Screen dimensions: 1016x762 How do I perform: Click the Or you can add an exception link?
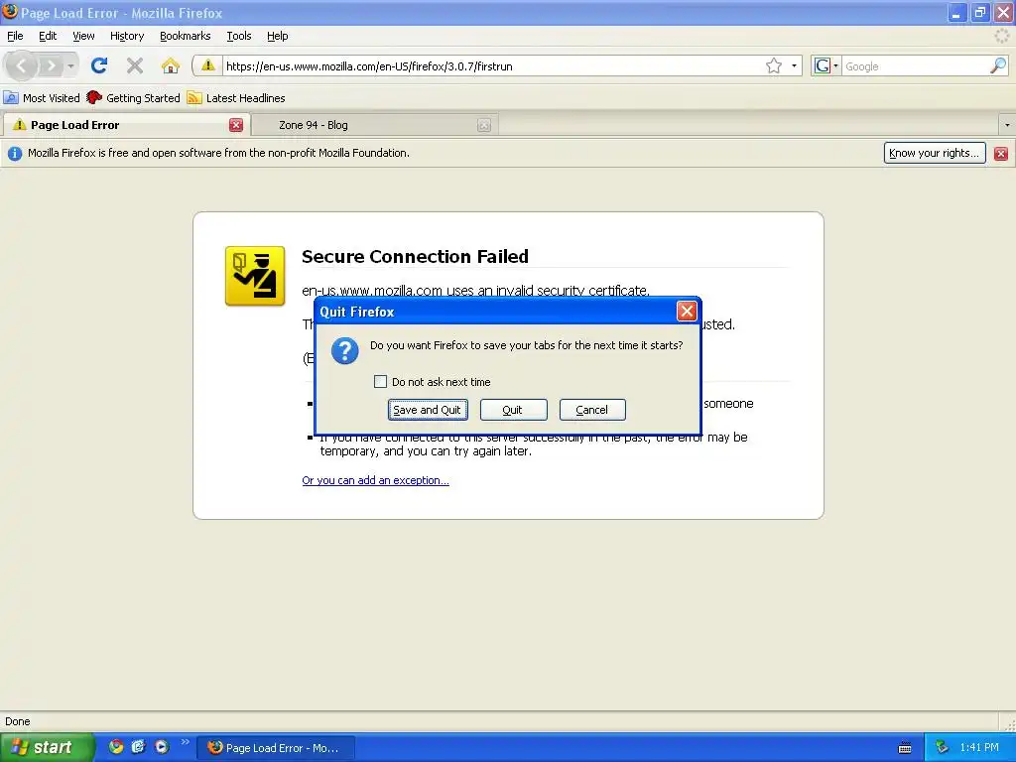point(375,480)
